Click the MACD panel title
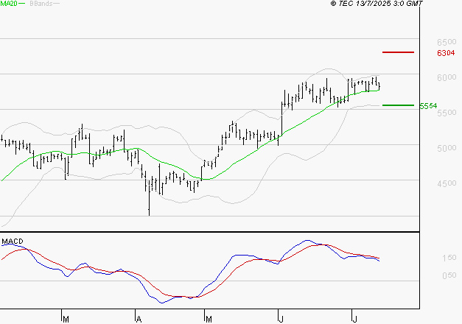 coord(12,241)
